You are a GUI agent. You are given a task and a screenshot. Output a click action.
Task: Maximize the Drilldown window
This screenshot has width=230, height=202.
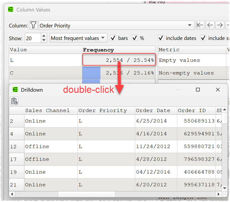[x=198, y=90]
